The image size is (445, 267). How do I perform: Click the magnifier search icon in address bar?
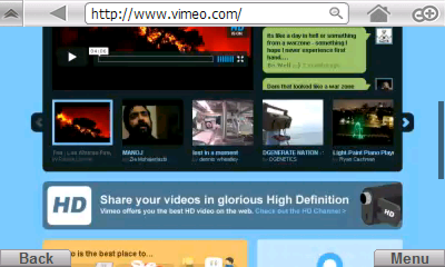tap(336, 13)
